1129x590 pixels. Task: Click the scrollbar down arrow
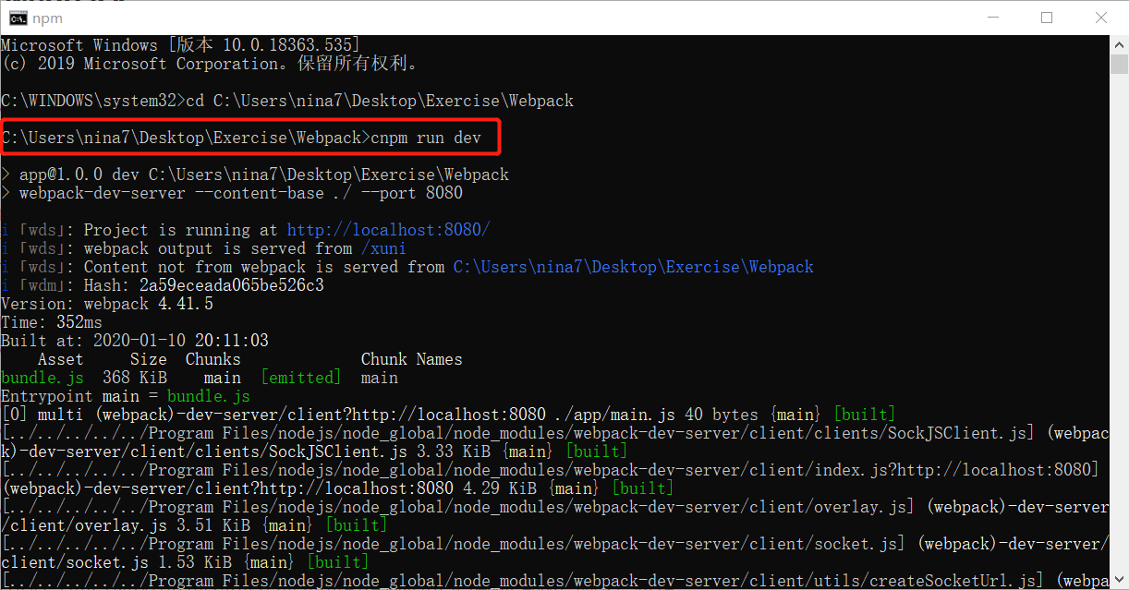[1119, 580]
